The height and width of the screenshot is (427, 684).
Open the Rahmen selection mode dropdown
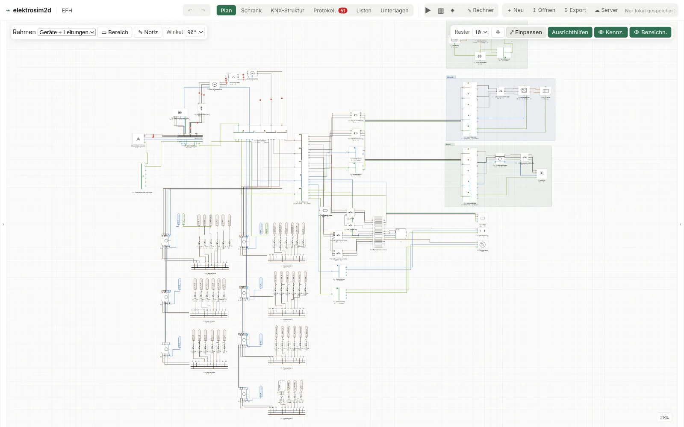pos(67,32)
